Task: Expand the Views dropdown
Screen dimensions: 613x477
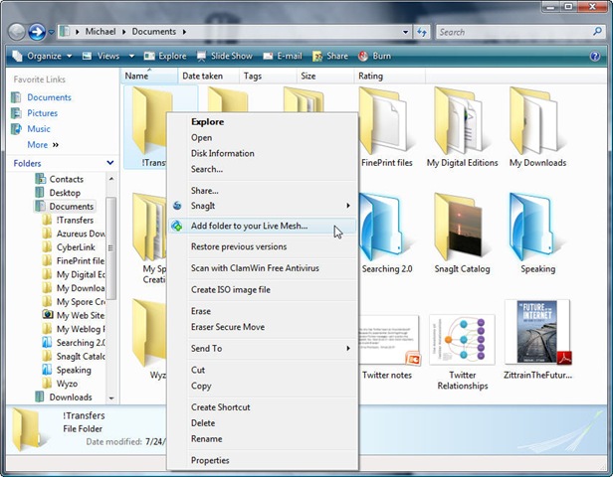Action: point(107,57)
